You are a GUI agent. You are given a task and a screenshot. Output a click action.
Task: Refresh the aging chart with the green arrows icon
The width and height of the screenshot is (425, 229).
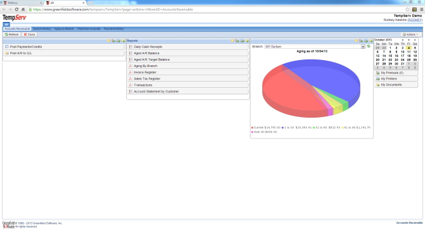(x=369, y=46)
